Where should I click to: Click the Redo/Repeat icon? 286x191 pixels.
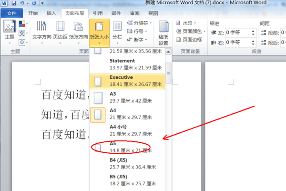pyautogui.click(x=34, y=3)
